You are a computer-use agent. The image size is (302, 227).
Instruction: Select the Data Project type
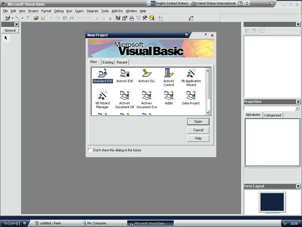coord(191,98)
